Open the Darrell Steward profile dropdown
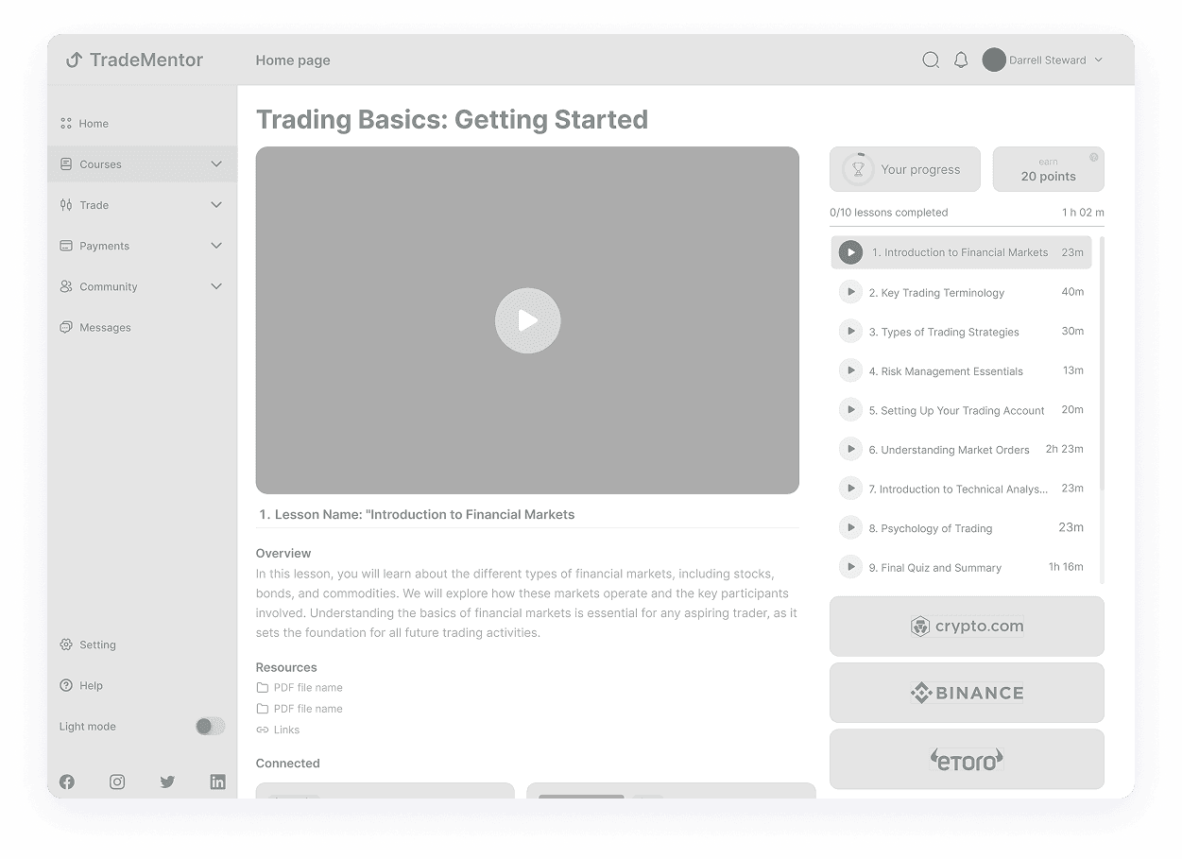1182x859 pixels. 1044,60
